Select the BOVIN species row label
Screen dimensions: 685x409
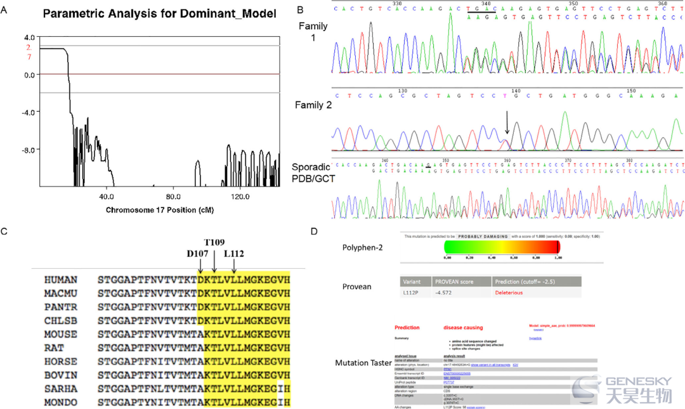61,375
